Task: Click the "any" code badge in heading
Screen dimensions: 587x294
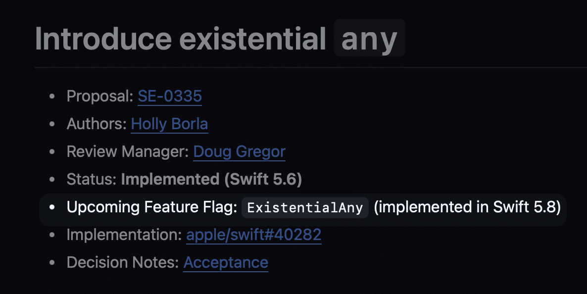Action: 369,38
